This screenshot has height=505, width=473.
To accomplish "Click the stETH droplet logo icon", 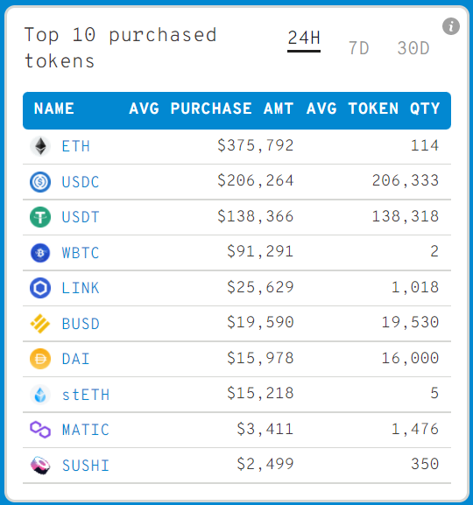I will click(40, 395).
